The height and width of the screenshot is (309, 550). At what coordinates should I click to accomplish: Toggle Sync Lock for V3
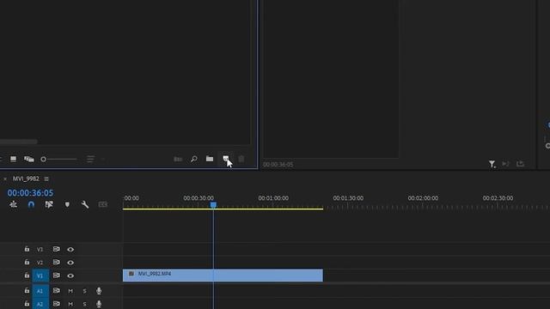(56, 249)
